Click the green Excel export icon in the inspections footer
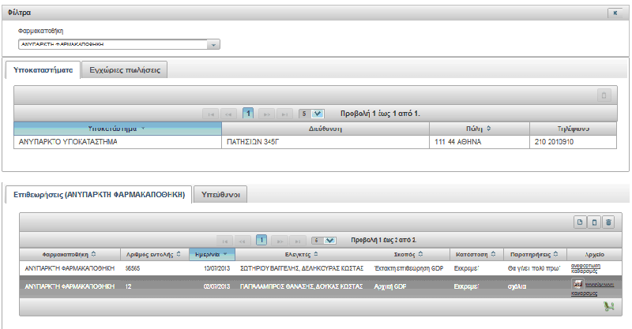The image size is (632, 329). click(x=608, y=307)
